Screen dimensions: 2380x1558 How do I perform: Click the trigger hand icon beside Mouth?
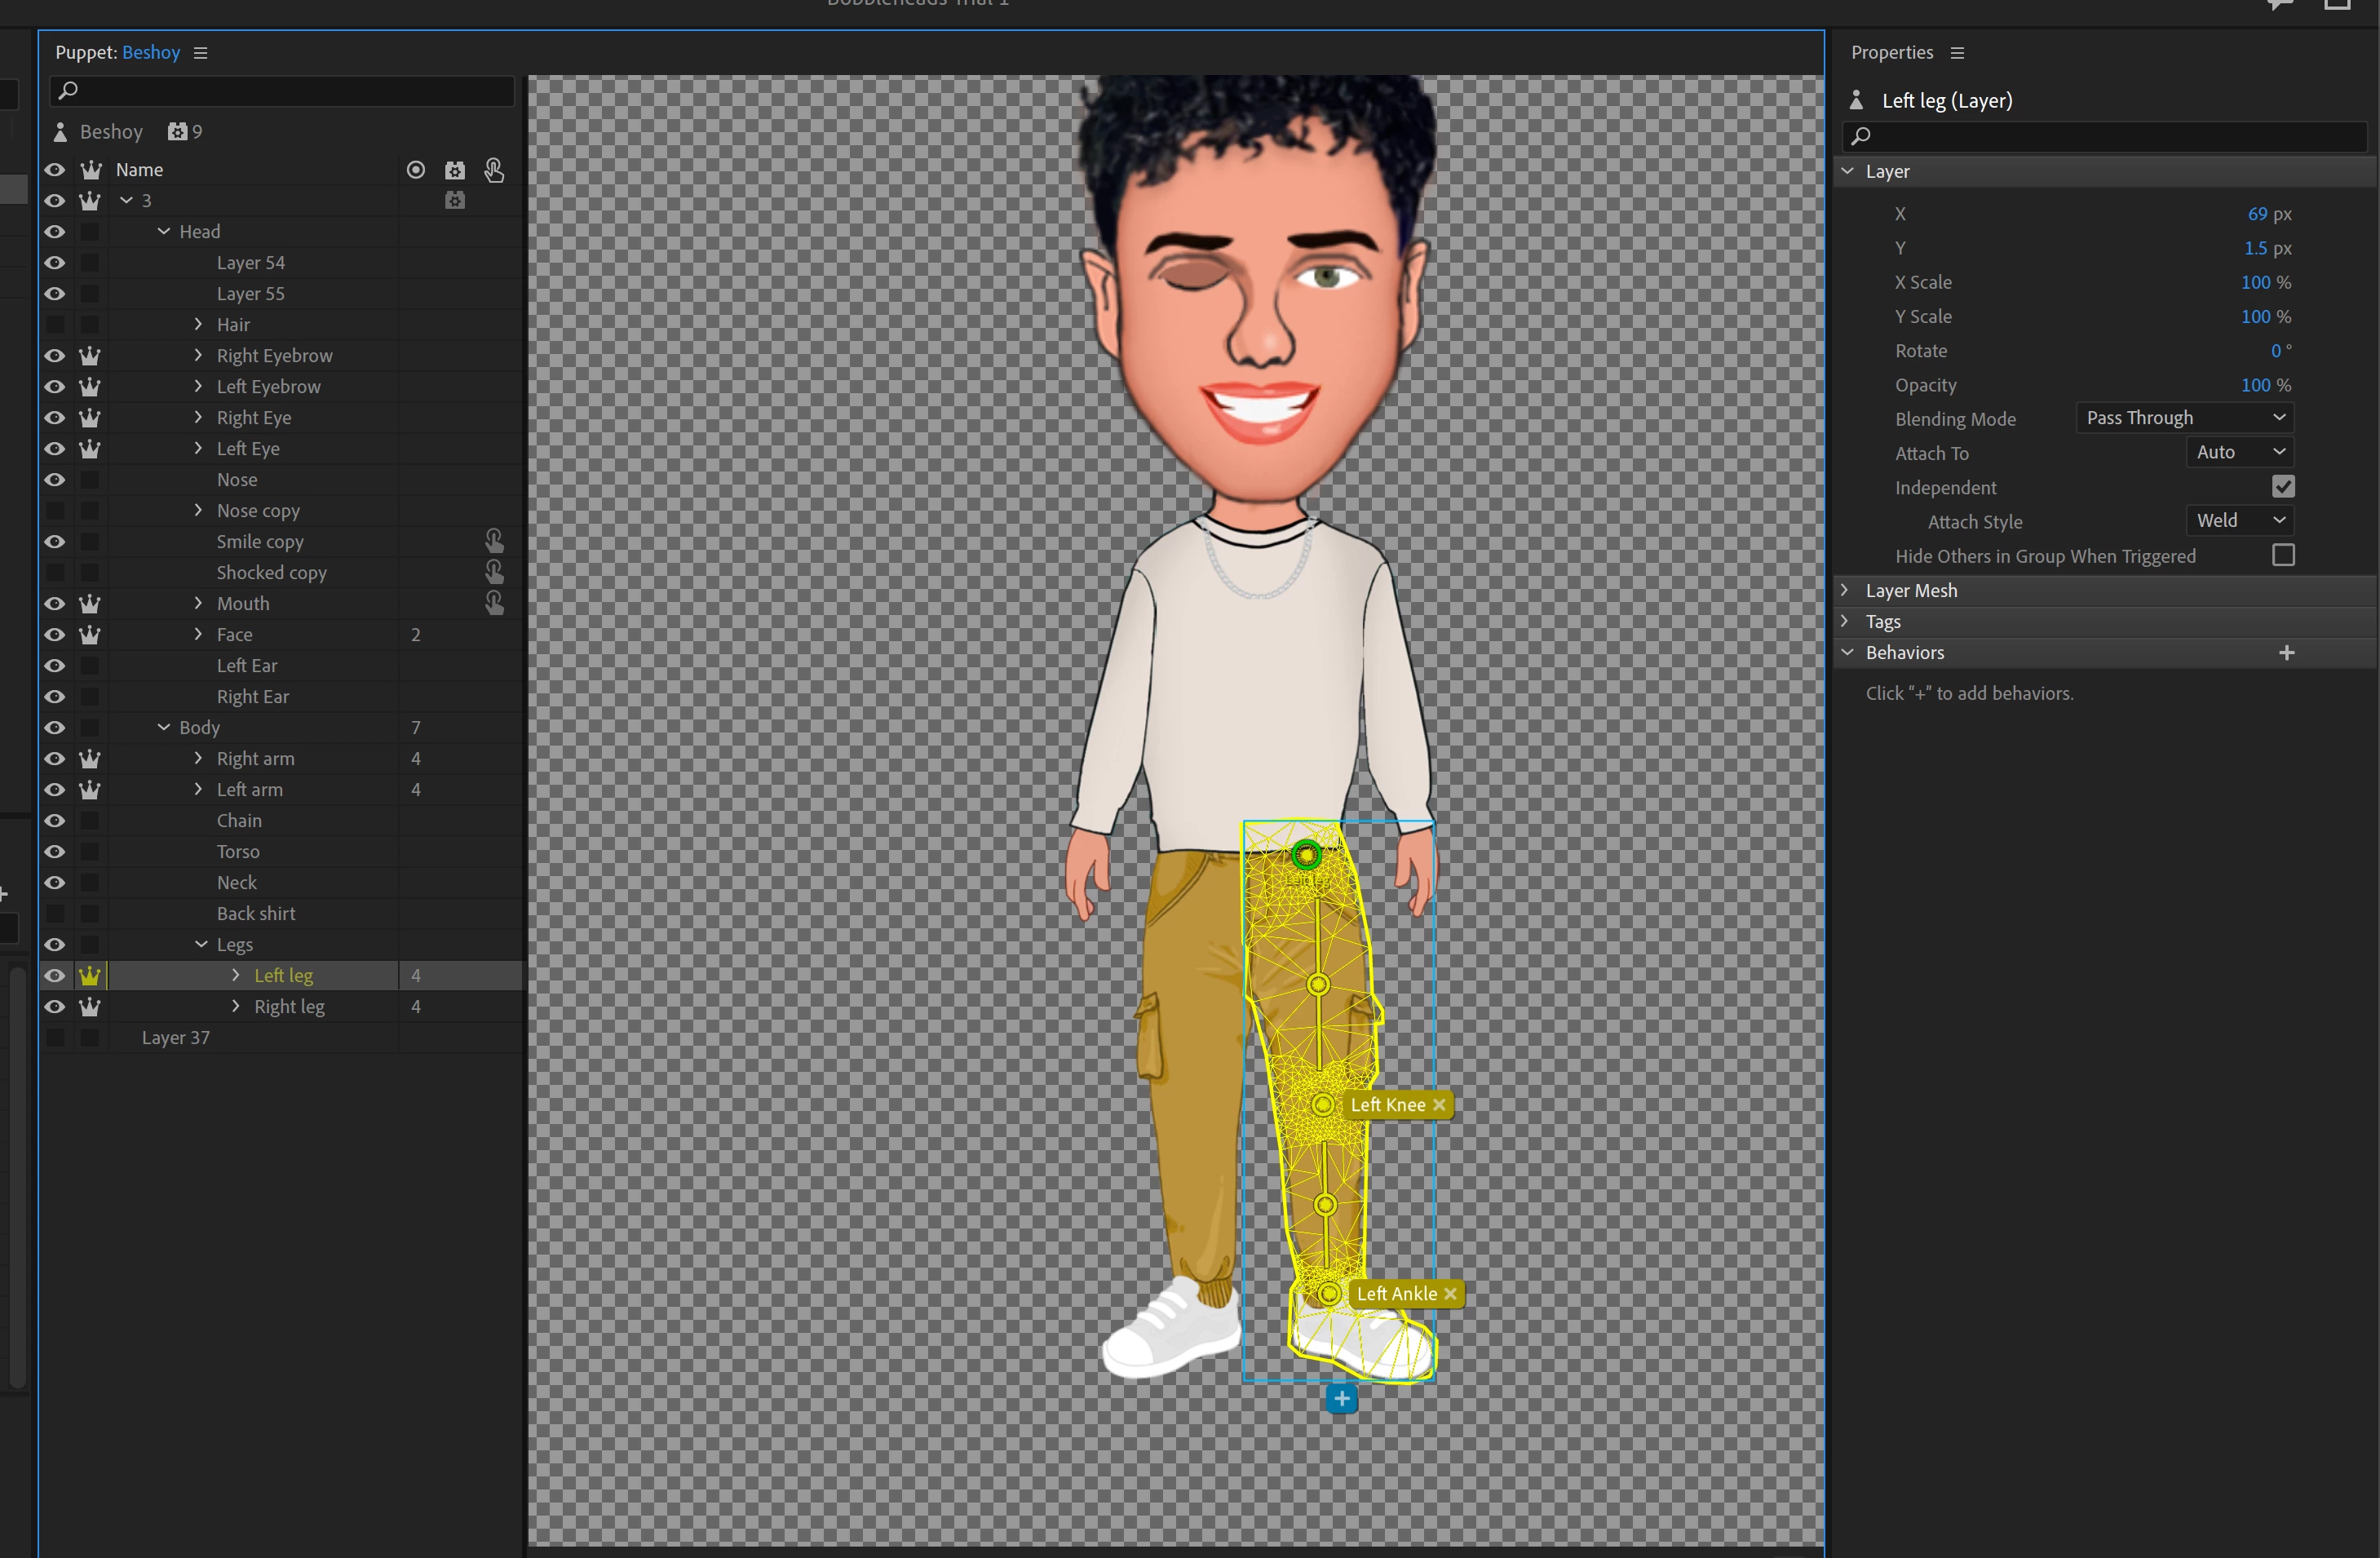pyautogui.click(x=494, y=603)
